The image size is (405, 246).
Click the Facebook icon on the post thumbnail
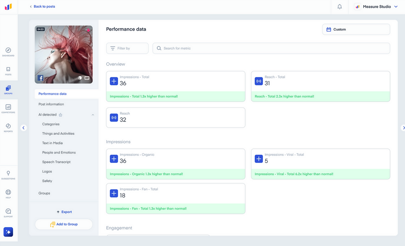pyautogui.click(x=41, y=78)
